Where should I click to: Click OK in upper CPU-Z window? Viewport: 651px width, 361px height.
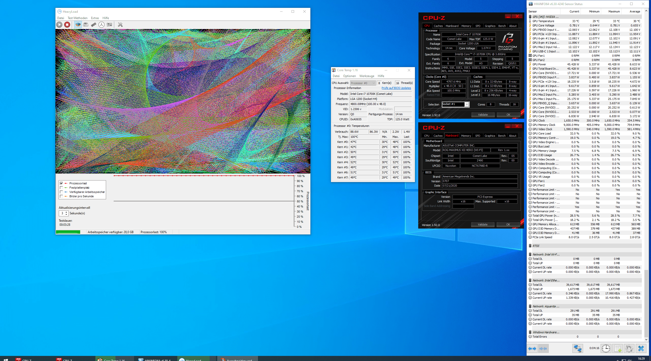(x=508, y=115)
